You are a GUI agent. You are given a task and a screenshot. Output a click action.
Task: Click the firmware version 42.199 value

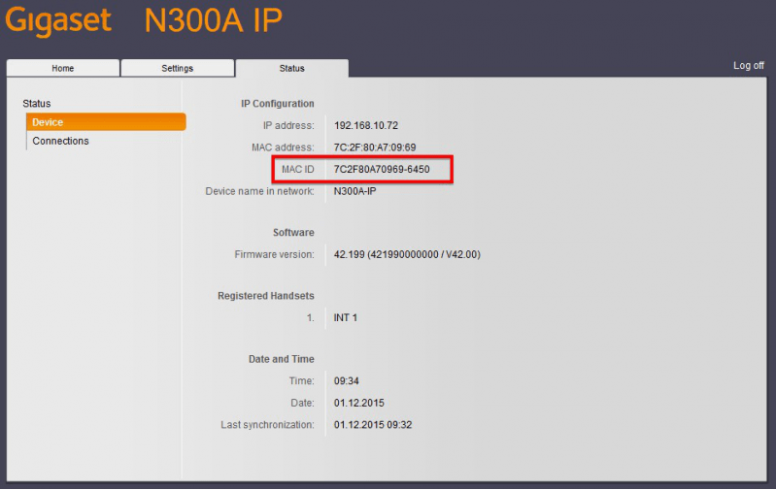tap(407, 254)
